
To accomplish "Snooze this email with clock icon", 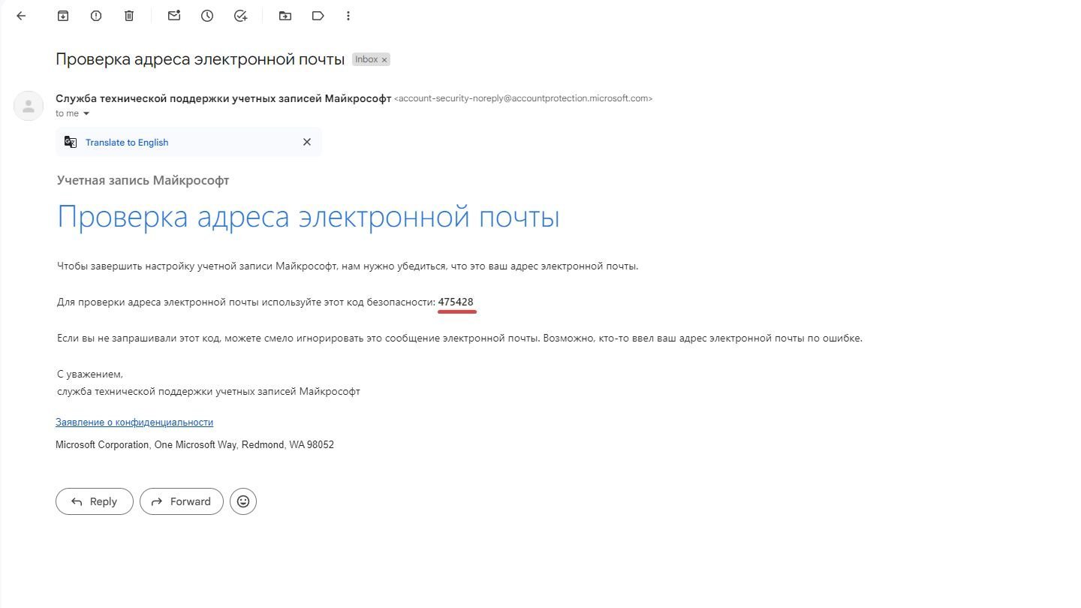I will pos(207,16).
